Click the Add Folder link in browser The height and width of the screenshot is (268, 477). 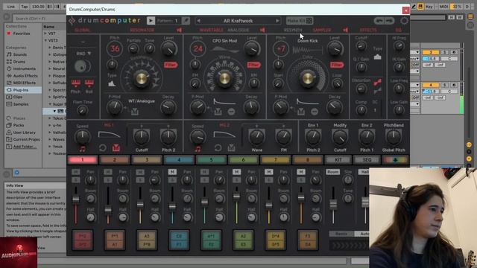(25, 147)
